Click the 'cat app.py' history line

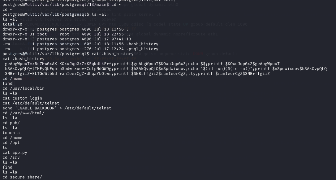click(x=15, y=153)
